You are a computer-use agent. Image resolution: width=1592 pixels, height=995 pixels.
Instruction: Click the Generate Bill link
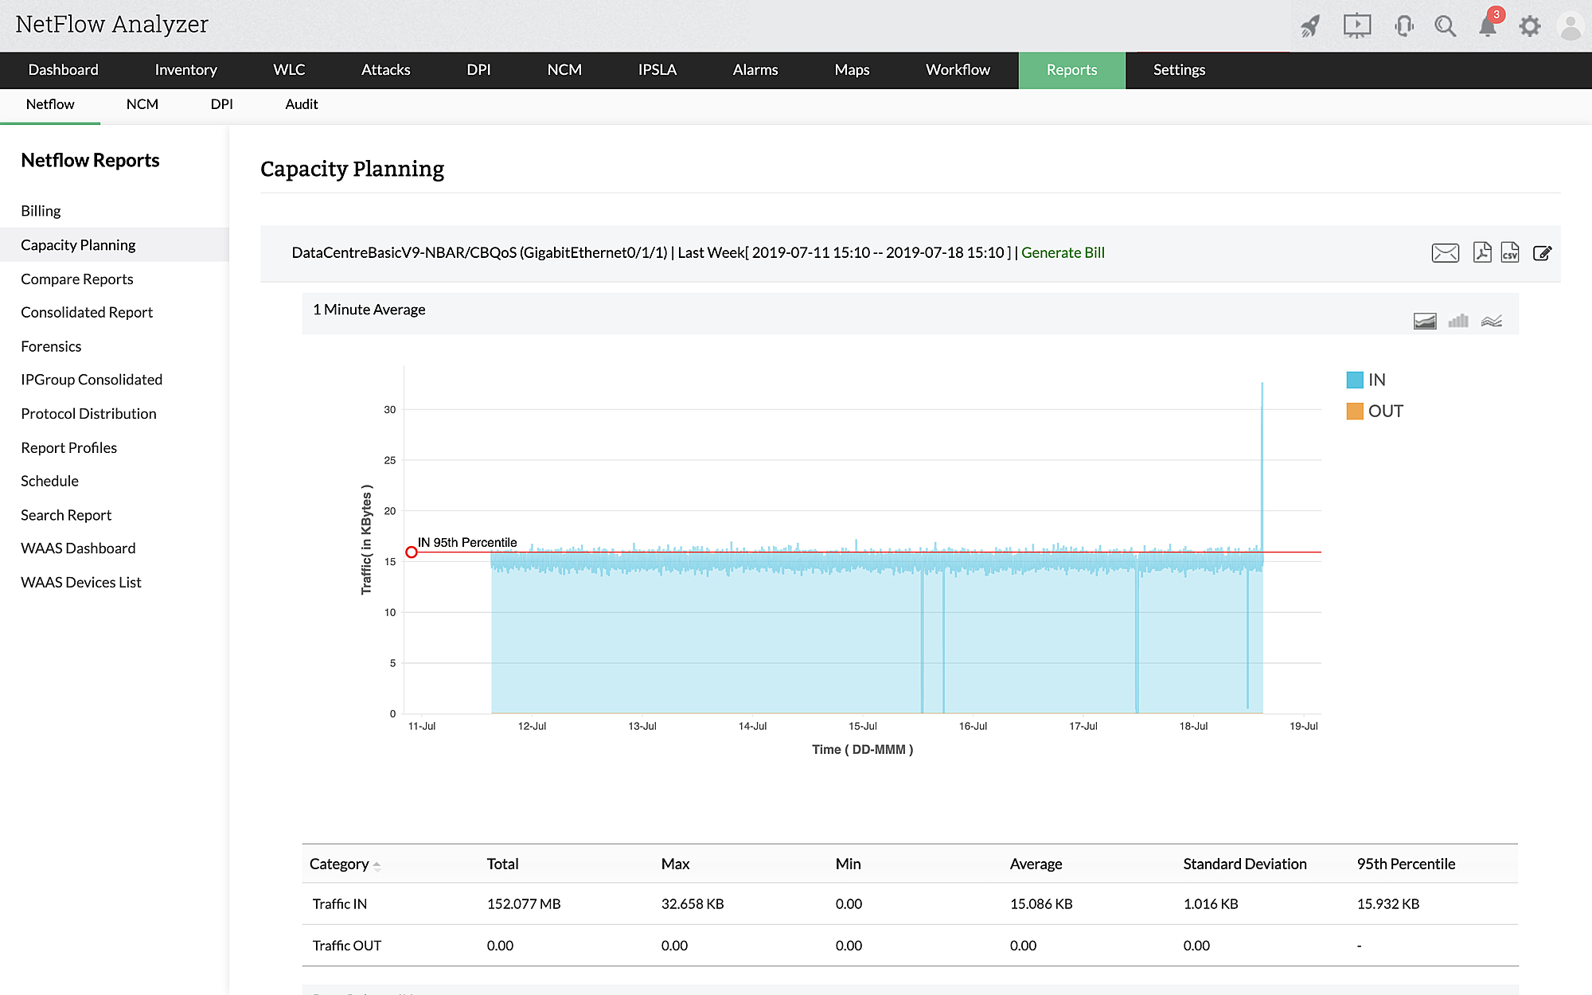tap(1063, 252)
